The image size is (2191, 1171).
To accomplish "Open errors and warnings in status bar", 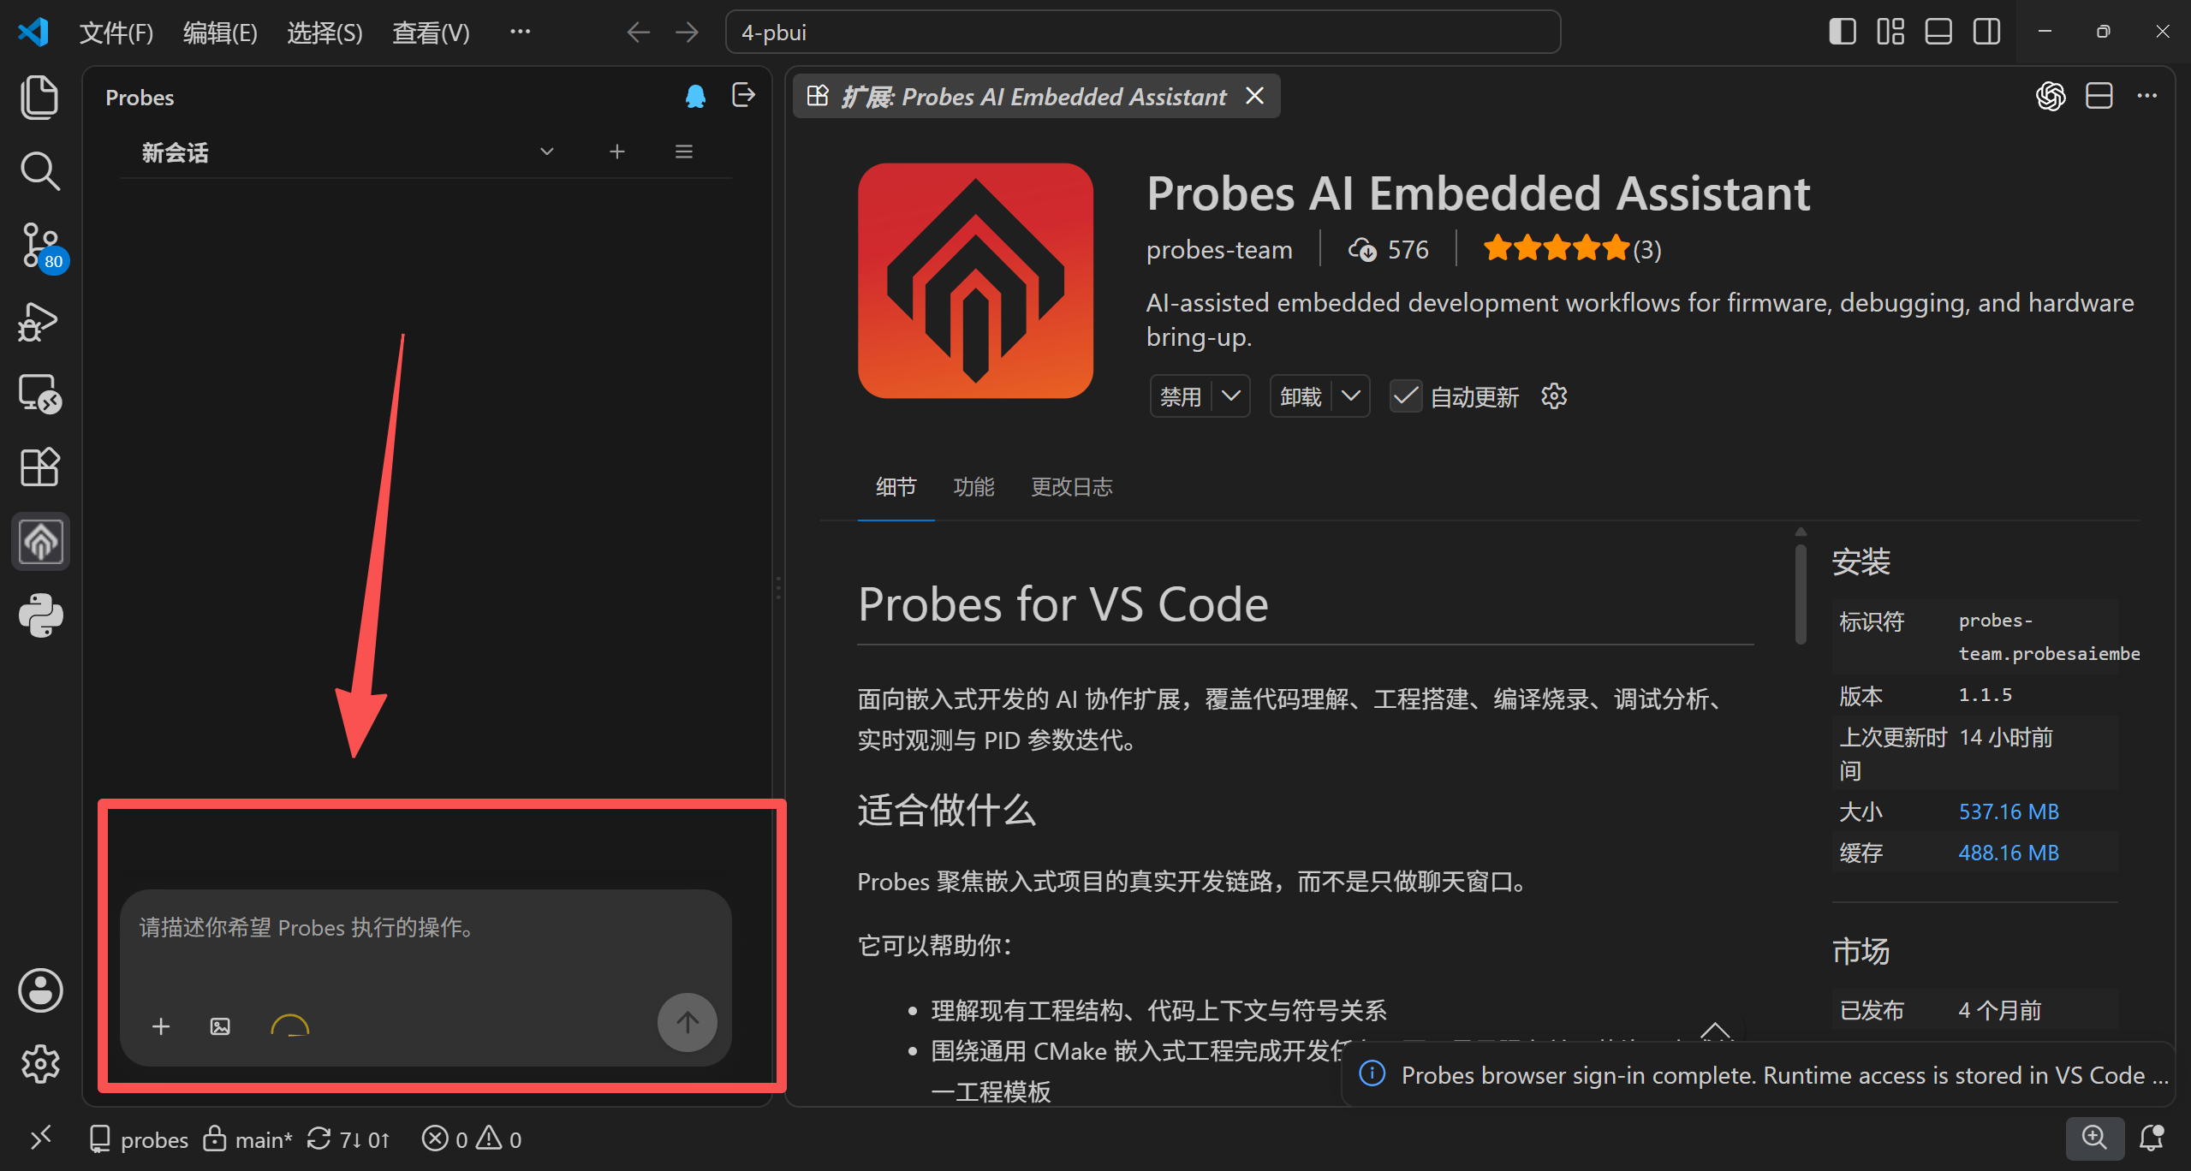I will [x=472, y=1138].
